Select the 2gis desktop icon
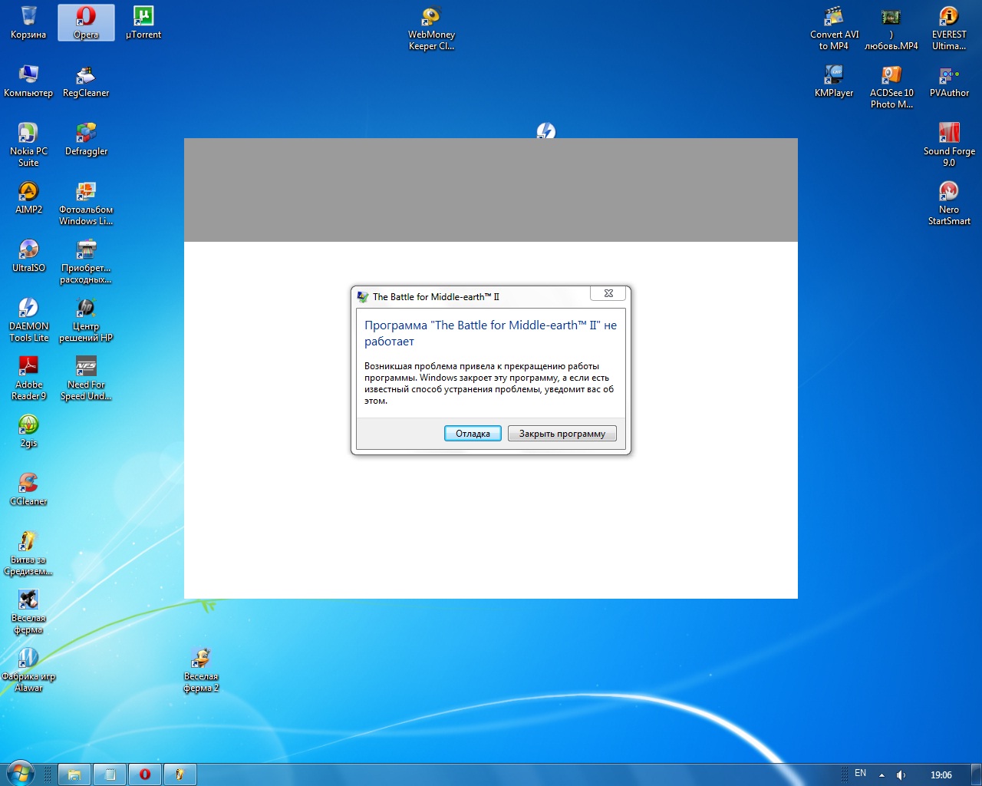This screenshot has width=982, height=786. (28, 431)
